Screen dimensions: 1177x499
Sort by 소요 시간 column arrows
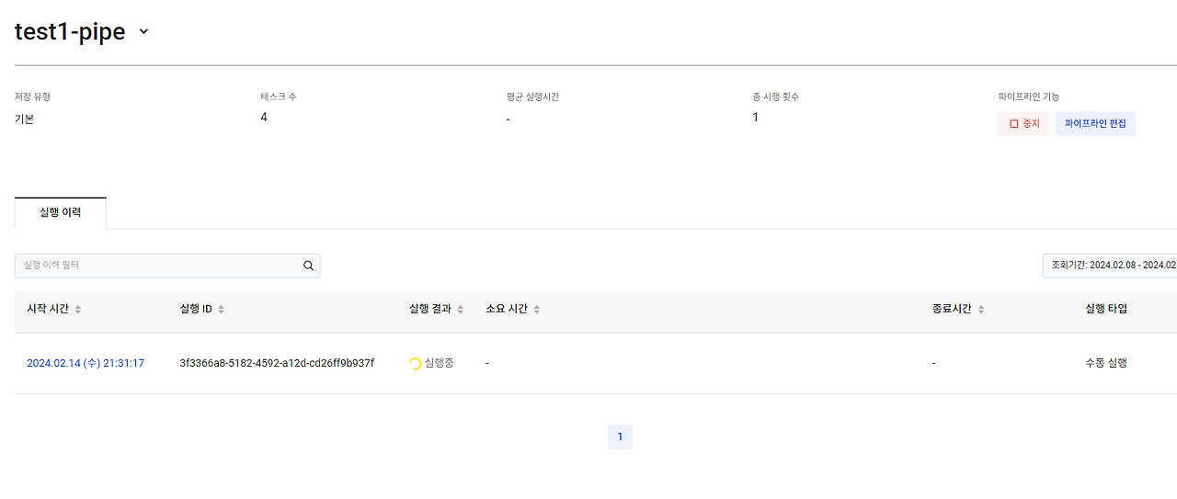536,310
